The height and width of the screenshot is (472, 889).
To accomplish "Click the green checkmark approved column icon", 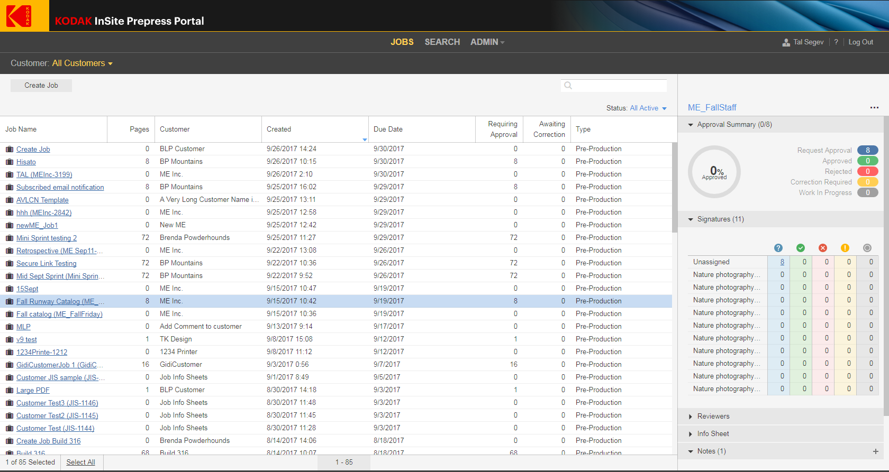I will [800, 248].
